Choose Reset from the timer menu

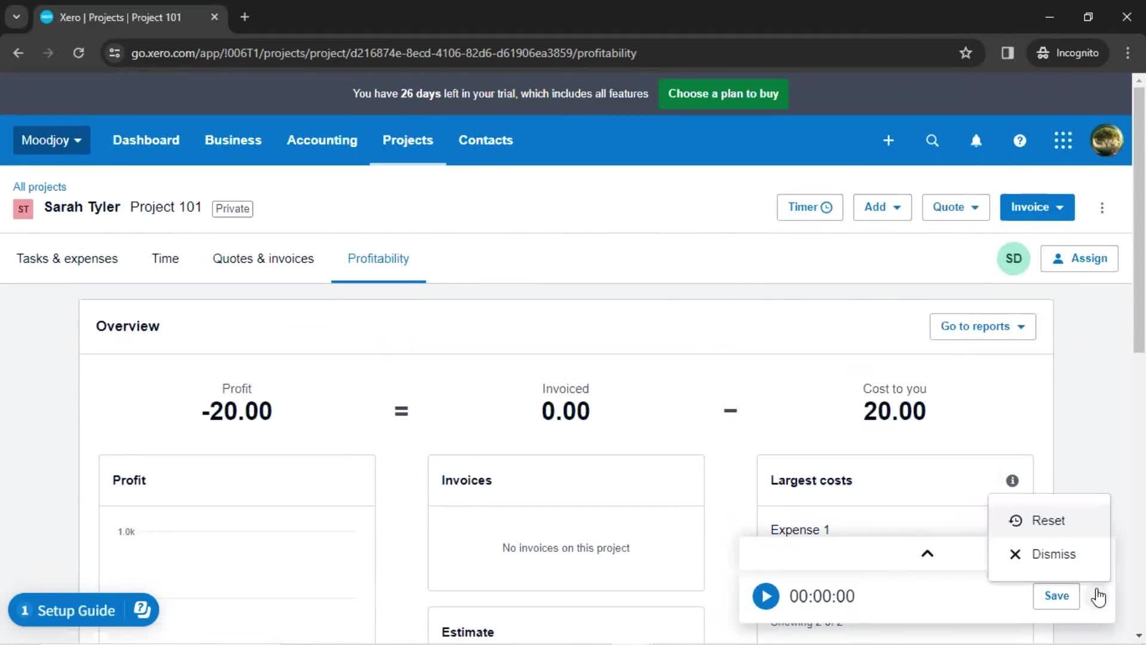(1049, 520)
